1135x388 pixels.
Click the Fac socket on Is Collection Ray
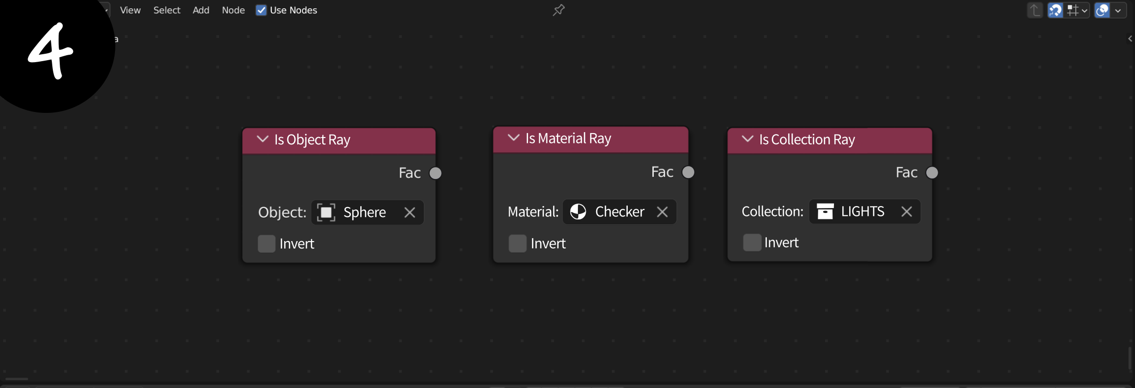click(932, 173)
